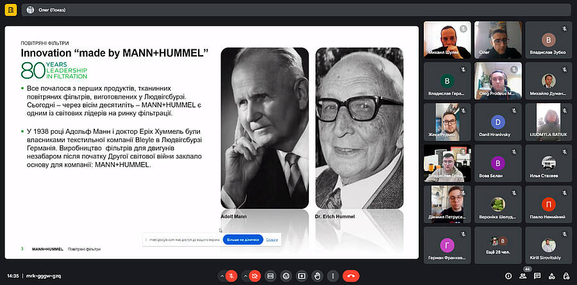Click Олег's avatar in the top bar
Screen dimensions: 577x285
tap(31, 10)
